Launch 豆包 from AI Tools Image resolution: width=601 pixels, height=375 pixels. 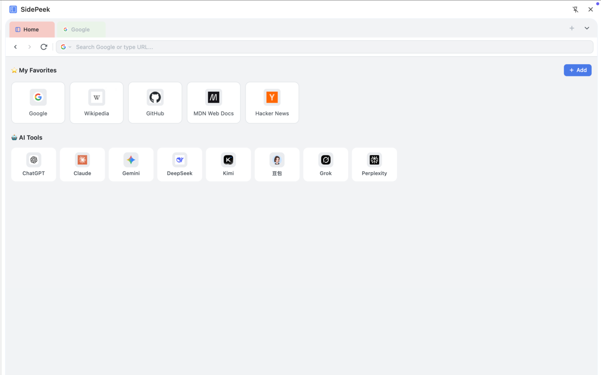pyautogui.click(x=277, y=165)
